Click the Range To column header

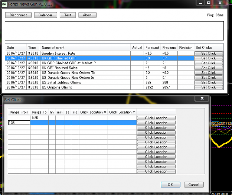pos(39,112)
